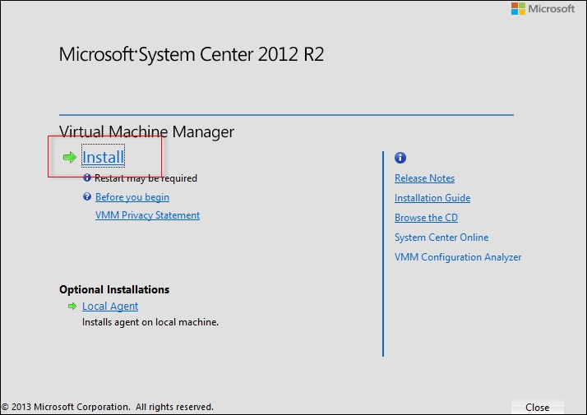587x415 pixels.
Task: Start setup with the Install link
Action: click(103, 157)
